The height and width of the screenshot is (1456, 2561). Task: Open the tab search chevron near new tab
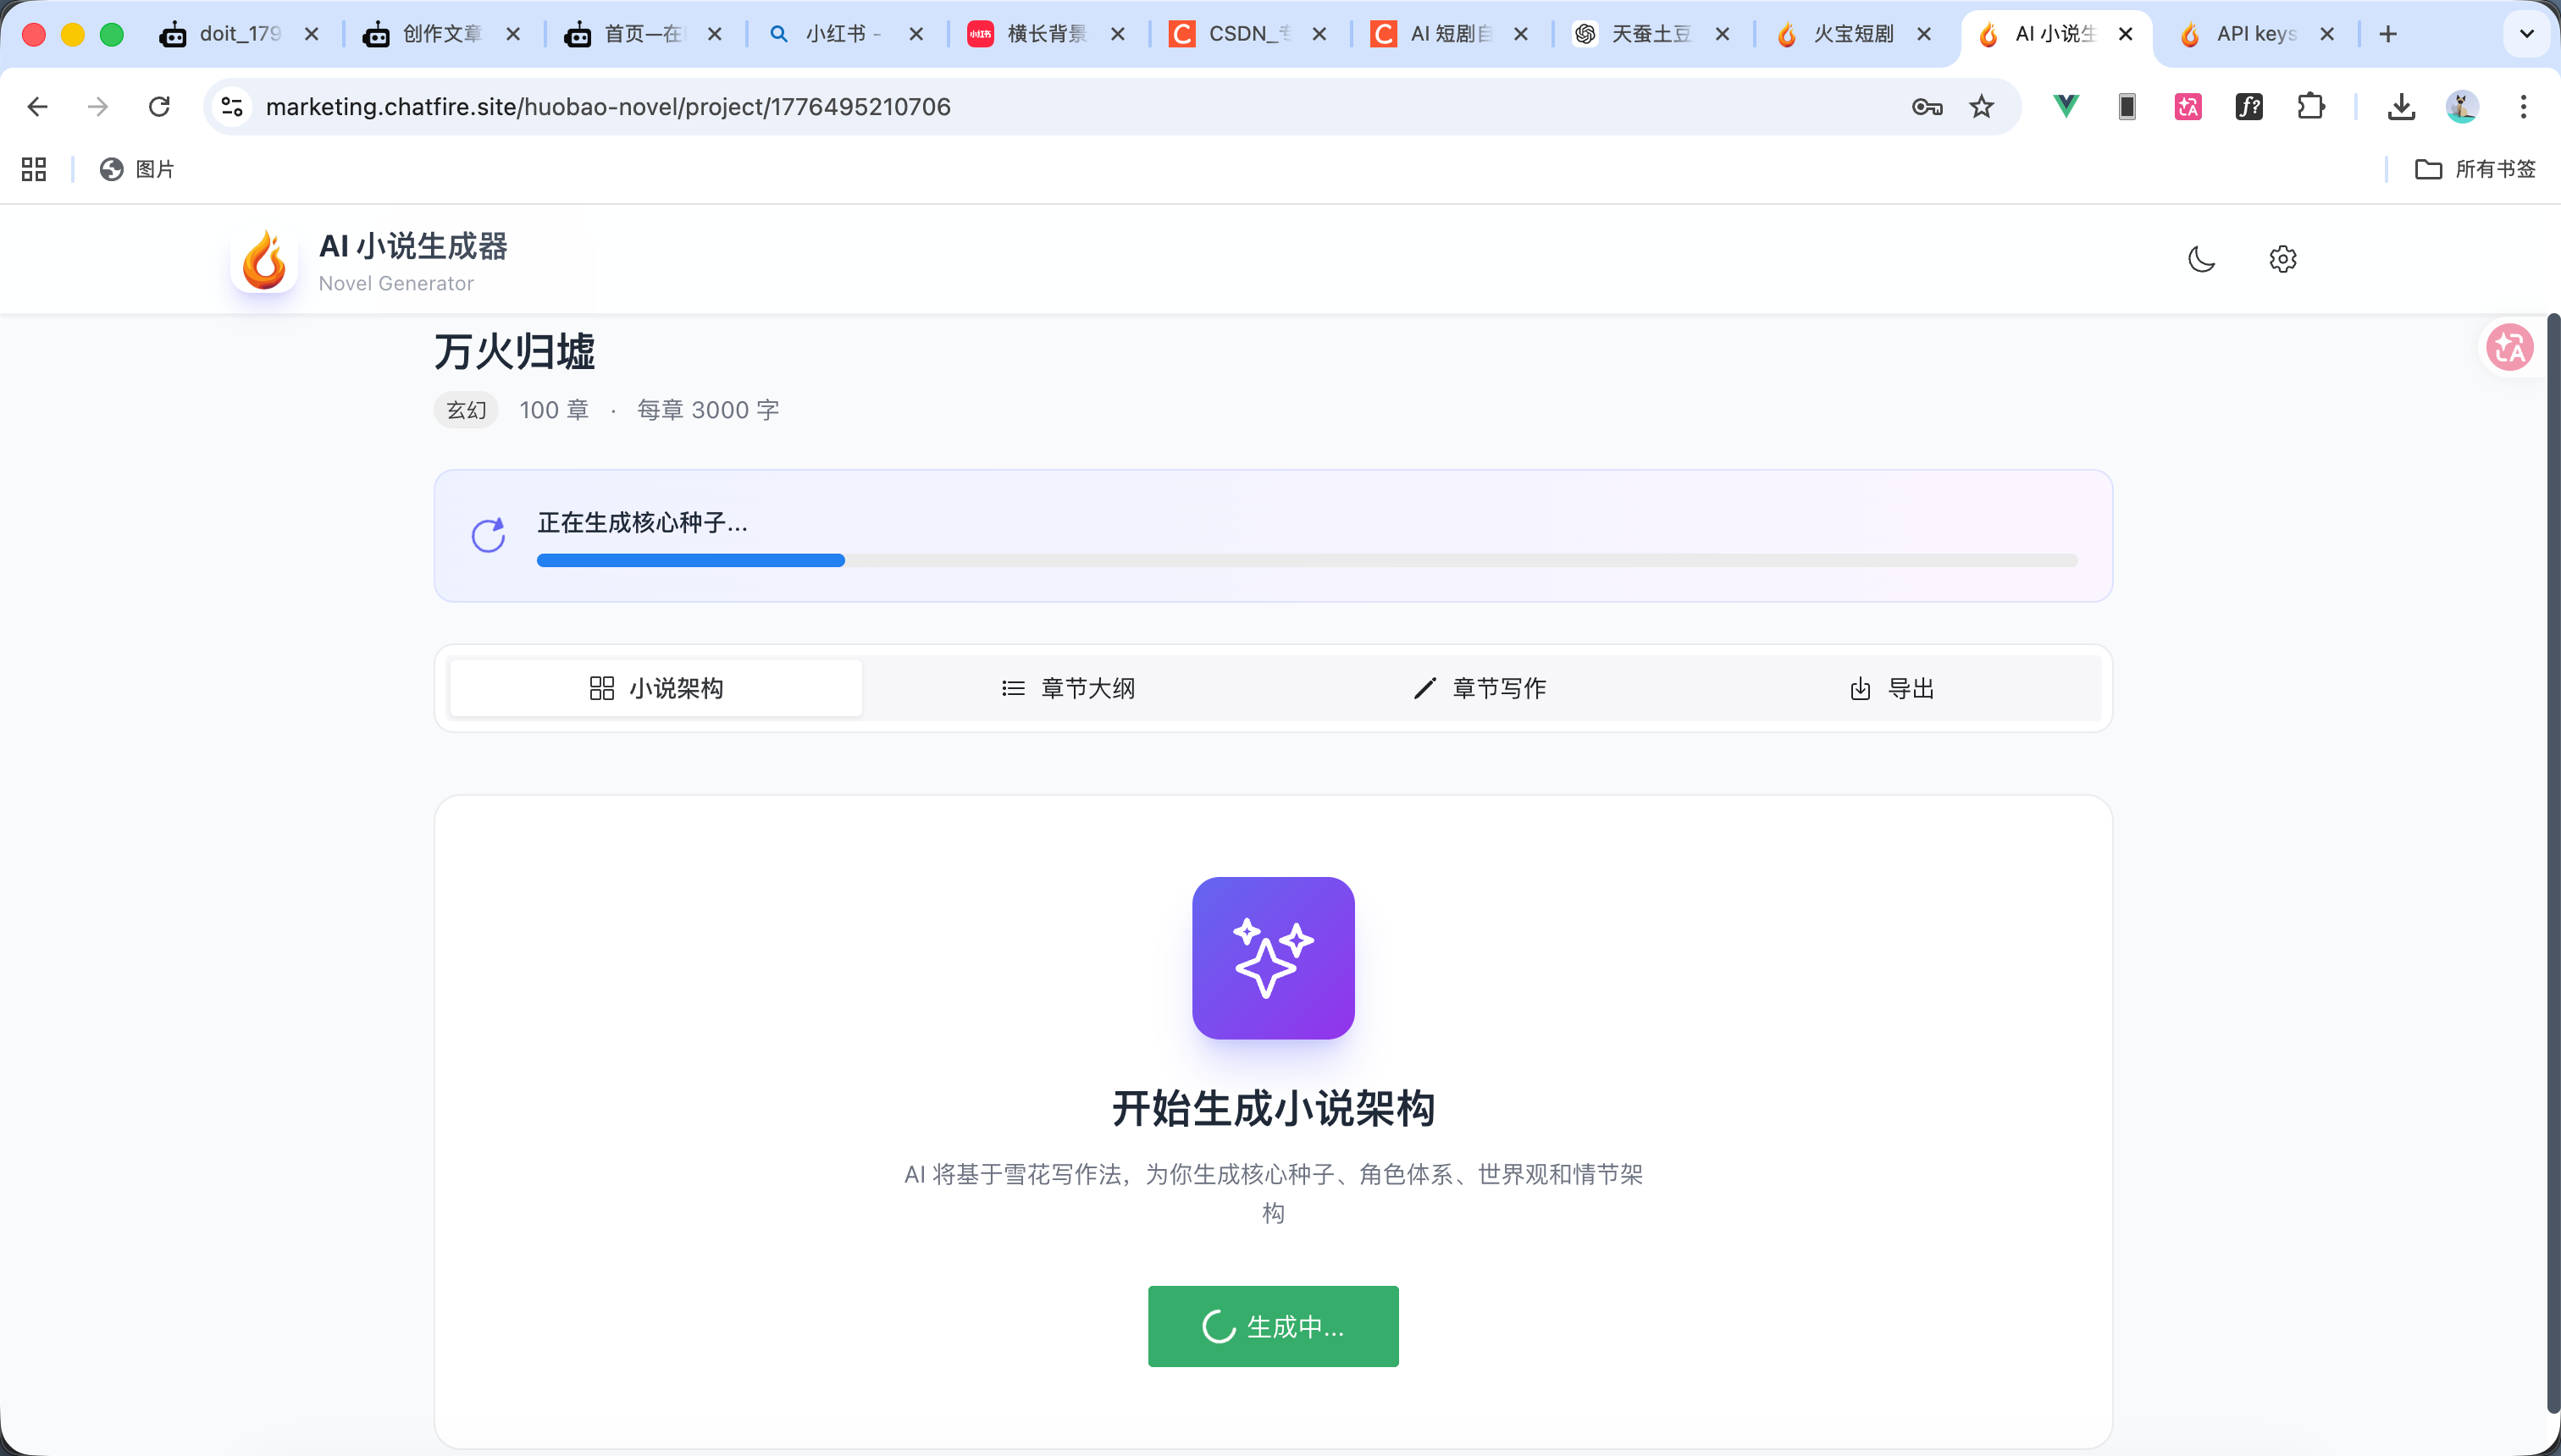point(2527,34)
